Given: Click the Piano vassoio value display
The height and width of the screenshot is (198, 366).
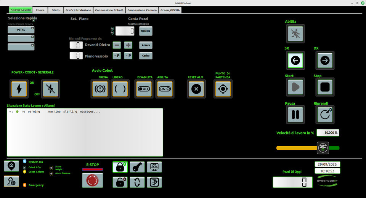Looking at the screenshot, I should coord(76,56).
